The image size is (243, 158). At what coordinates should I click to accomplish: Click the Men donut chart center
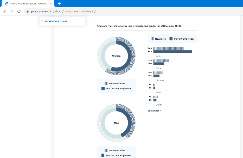(x=116, y=123)
